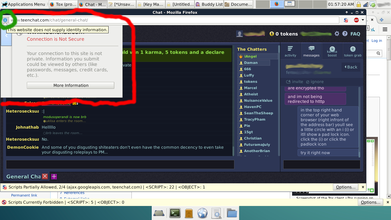Viewport: 391px width, 220px height.
Task: Open the FAQ link
Action: coord(355,34)
